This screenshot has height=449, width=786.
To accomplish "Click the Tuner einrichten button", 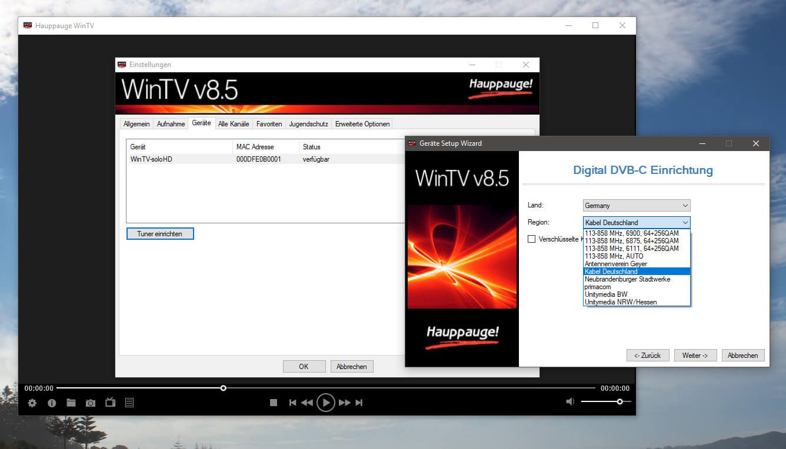I will (160, 234).
